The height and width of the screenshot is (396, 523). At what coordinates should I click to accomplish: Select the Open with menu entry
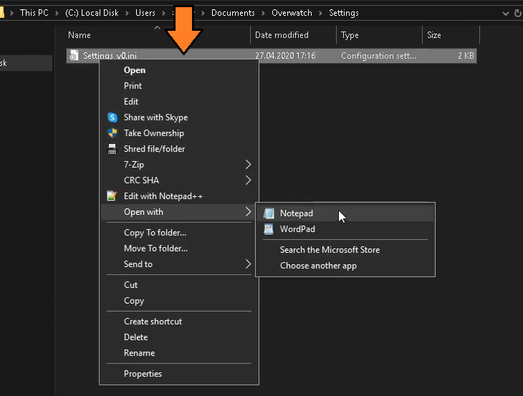coord(179,212)
